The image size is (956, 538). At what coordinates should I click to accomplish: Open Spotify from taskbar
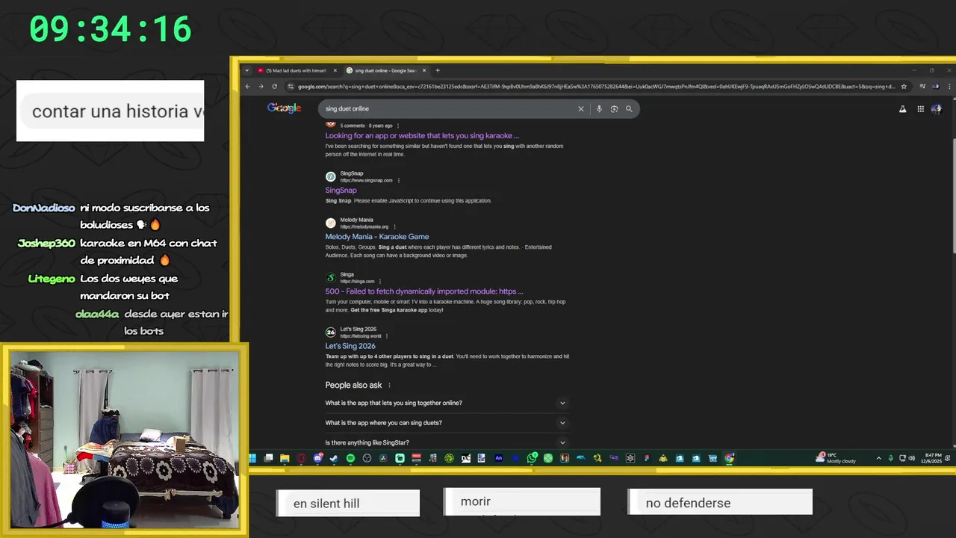(x=350, y=458)
